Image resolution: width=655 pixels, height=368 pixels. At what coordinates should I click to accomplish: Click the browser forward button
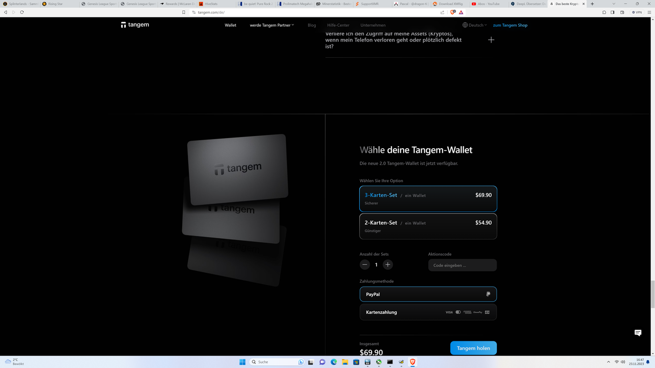pyautogui.click(x=14, y=12)
